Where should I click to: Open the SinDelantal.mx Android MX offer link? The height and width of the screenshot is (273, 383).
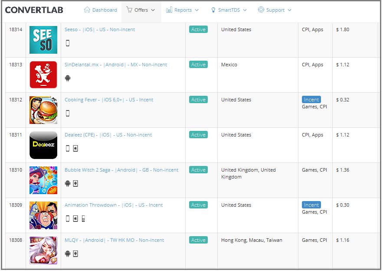[x=116, y=65]
